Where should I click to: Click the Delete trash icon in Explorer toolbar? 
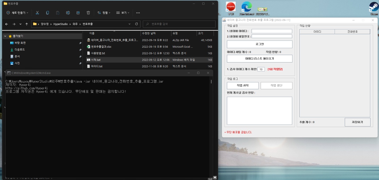click(x=88, y=13)
